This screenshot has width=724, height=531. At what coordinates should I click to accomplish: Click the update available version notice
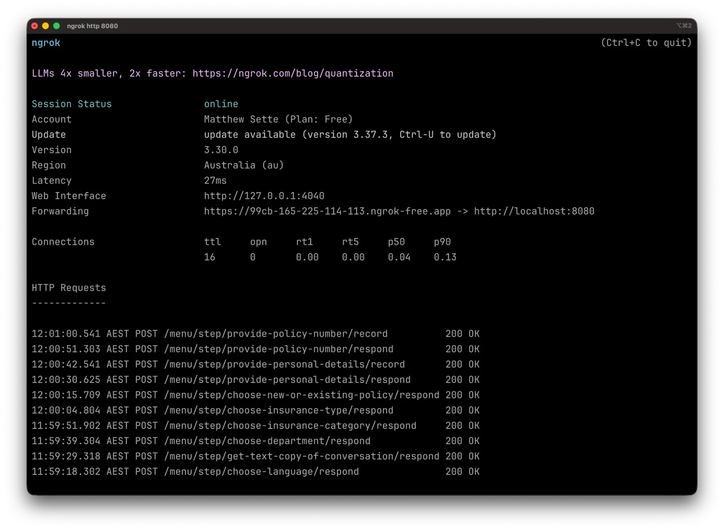point(350,134)
